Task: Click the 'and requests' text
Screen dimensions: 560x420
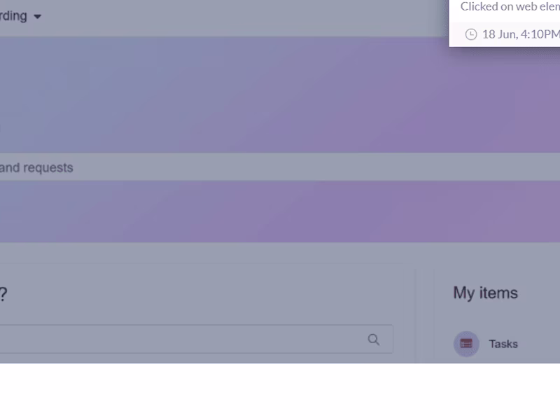Action: tap(36, 167)
